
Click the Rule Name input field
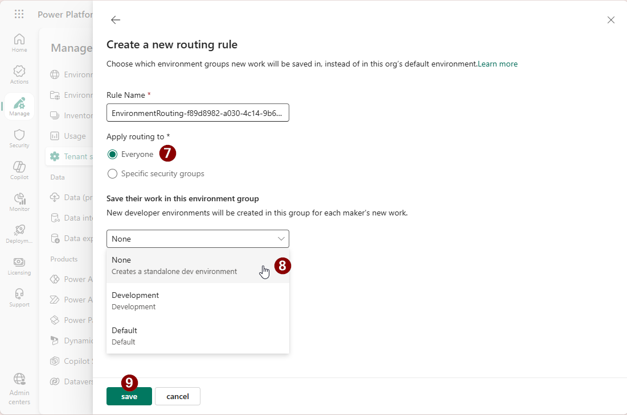click(x=197, y=113)
